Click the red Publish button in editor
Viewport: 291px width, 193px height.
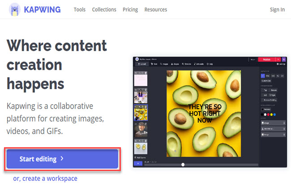pos(266,59)
